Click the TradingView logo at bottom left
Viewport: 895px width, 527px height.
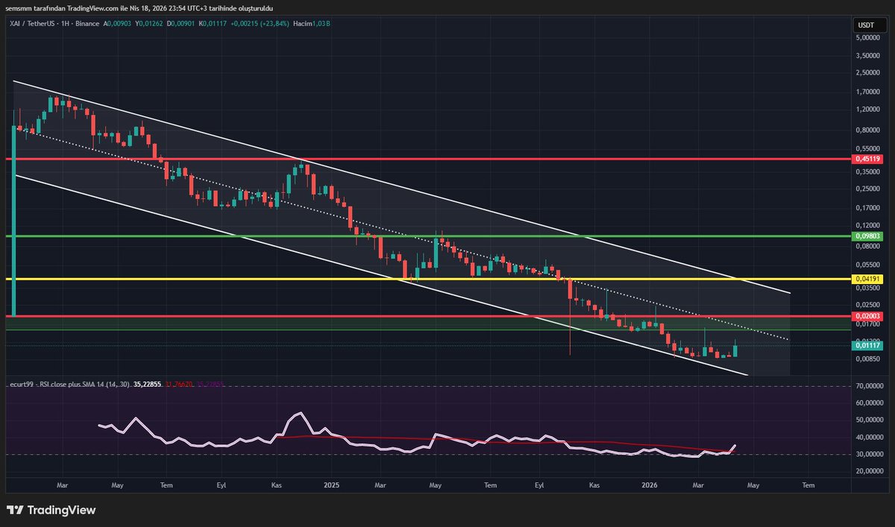click(52, 510)
